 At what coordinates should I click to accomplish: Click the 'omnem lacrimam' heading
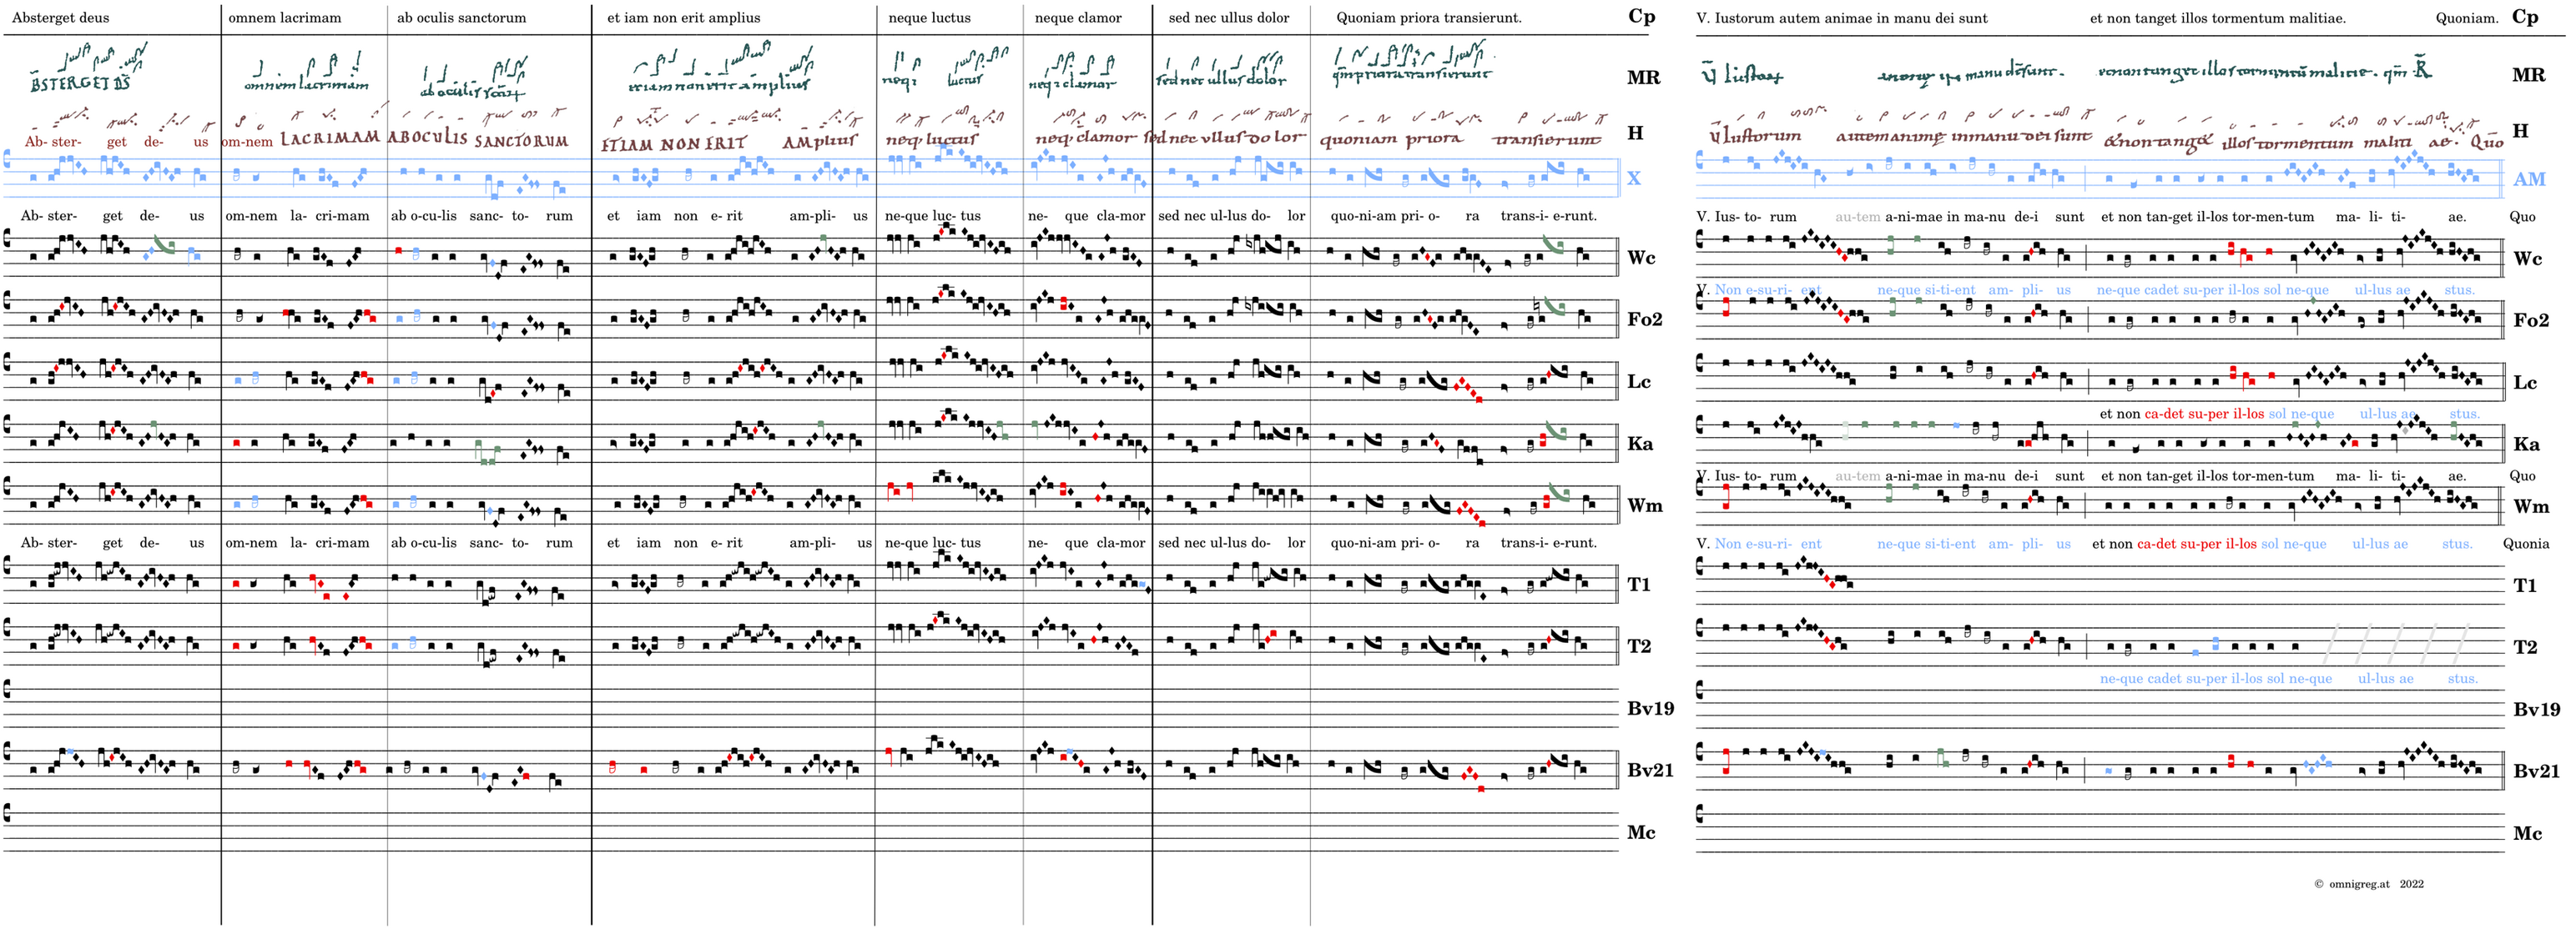(284, 18)
